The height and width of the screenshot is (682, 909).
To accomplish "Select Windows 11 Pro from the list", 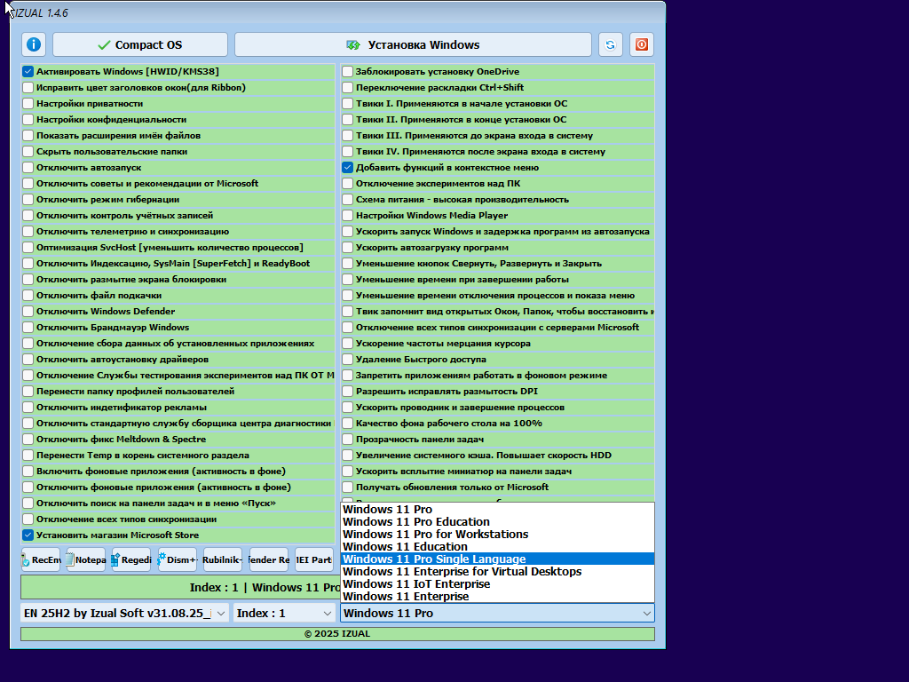I will pos(497,509).
